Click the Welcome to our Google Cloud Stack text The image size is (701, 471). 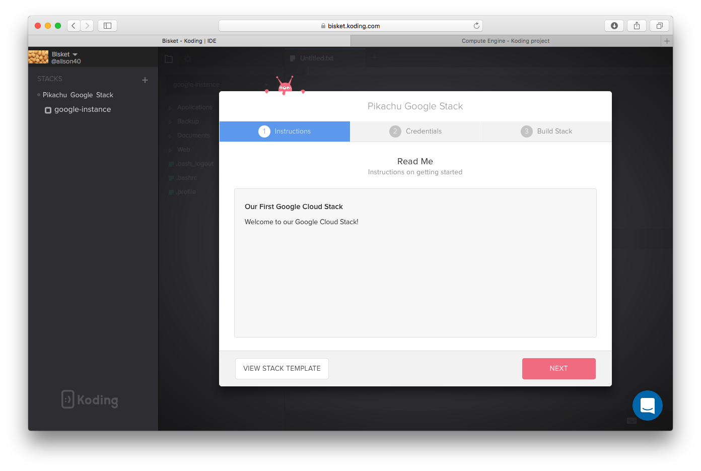(x=302, y=222)
